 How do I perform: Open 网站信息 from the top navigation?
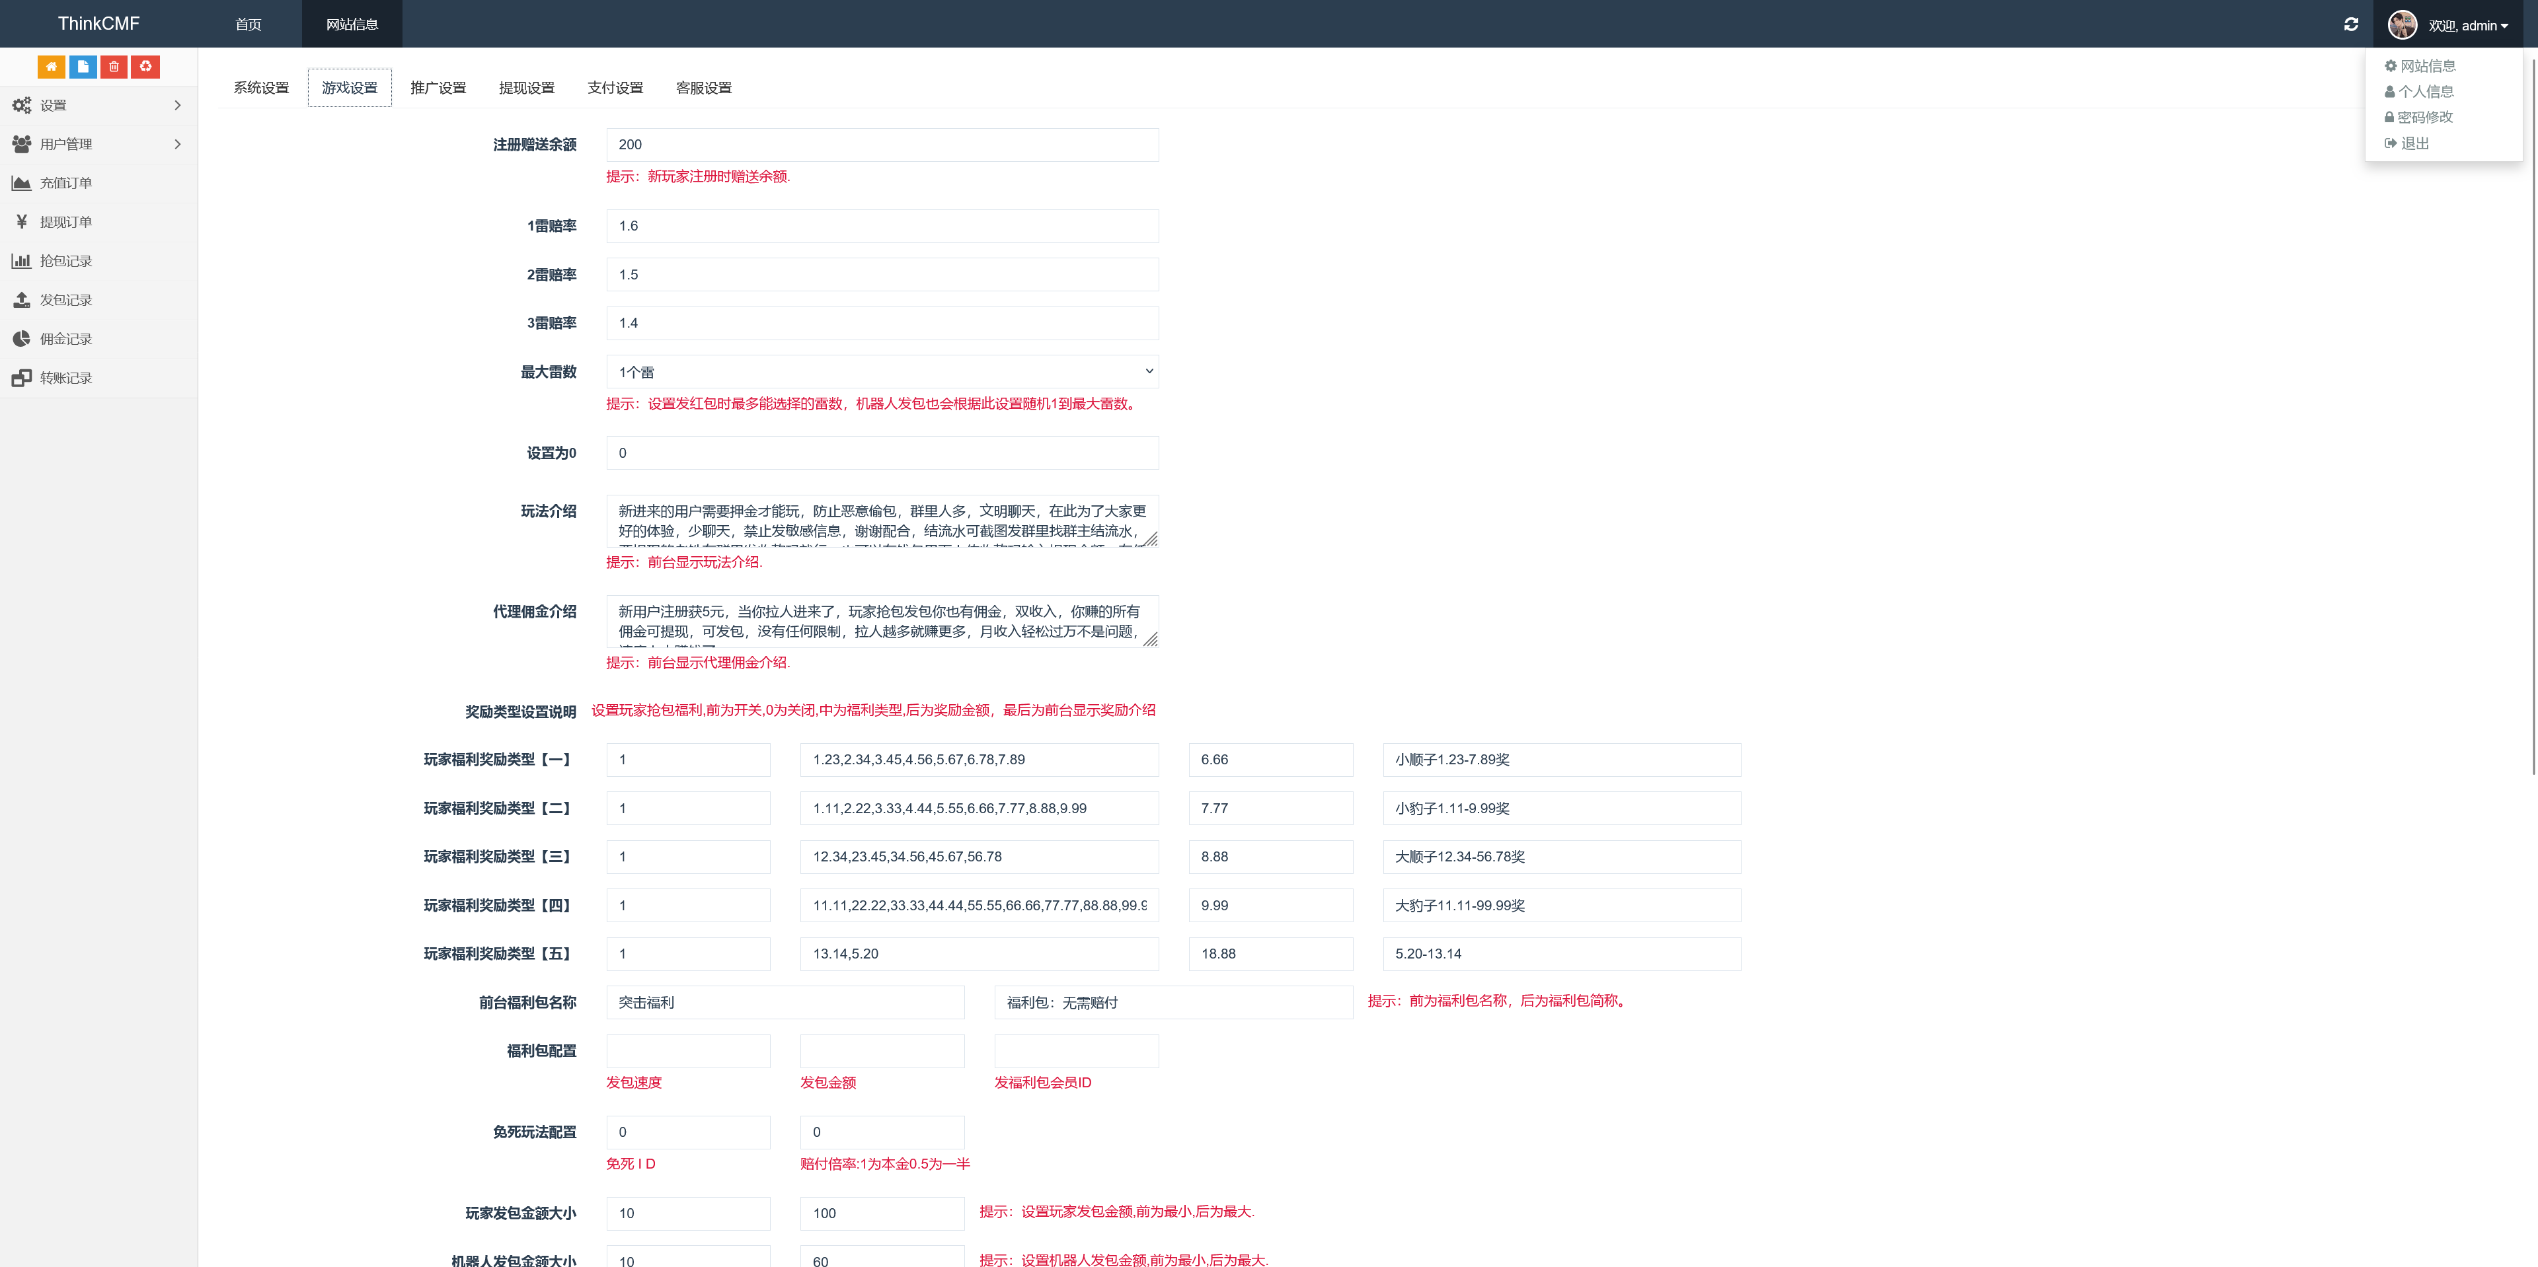(x=352, y=24)
